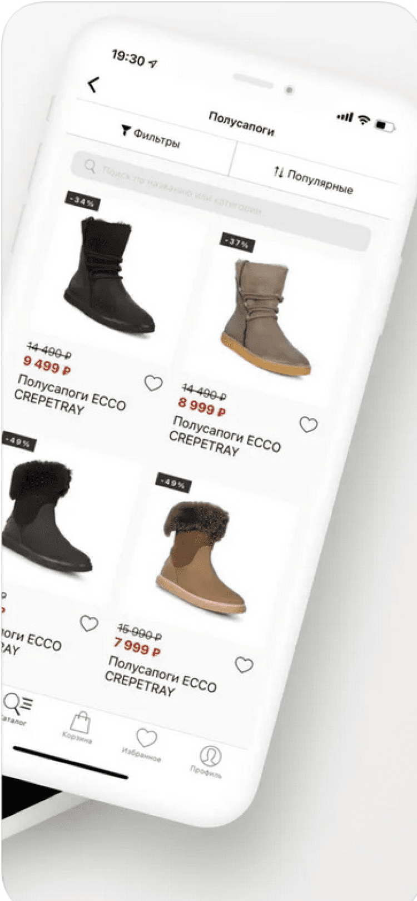
Task: Click the sort arrows icon beside Популярные
Action: (x=279, y=171)
